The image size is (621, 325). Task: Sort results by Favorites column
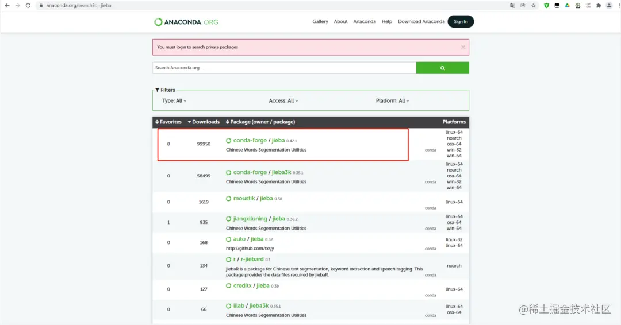tap(168, 122)
